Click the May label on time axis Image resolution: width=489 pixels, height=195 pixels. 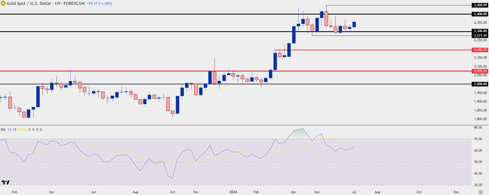point(317,192)
